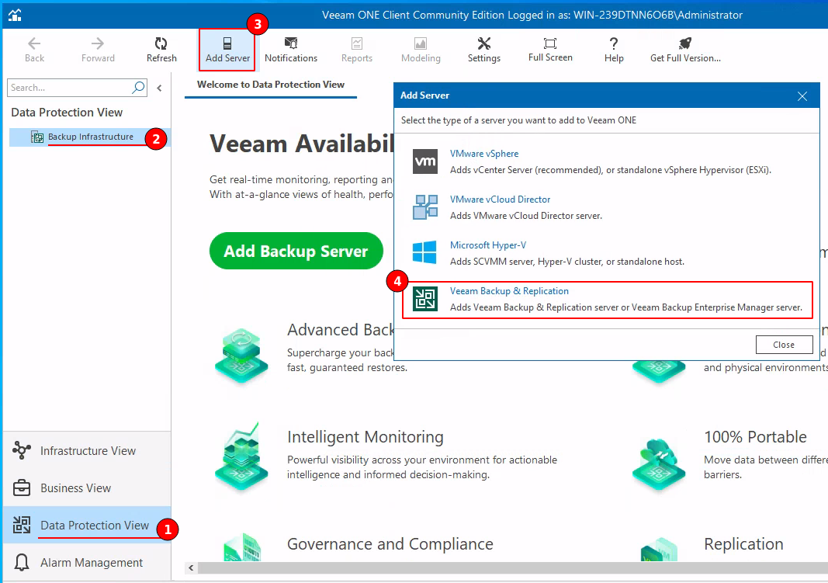
Task: Open Settings with the wrench icon
Action: (483, 50)
